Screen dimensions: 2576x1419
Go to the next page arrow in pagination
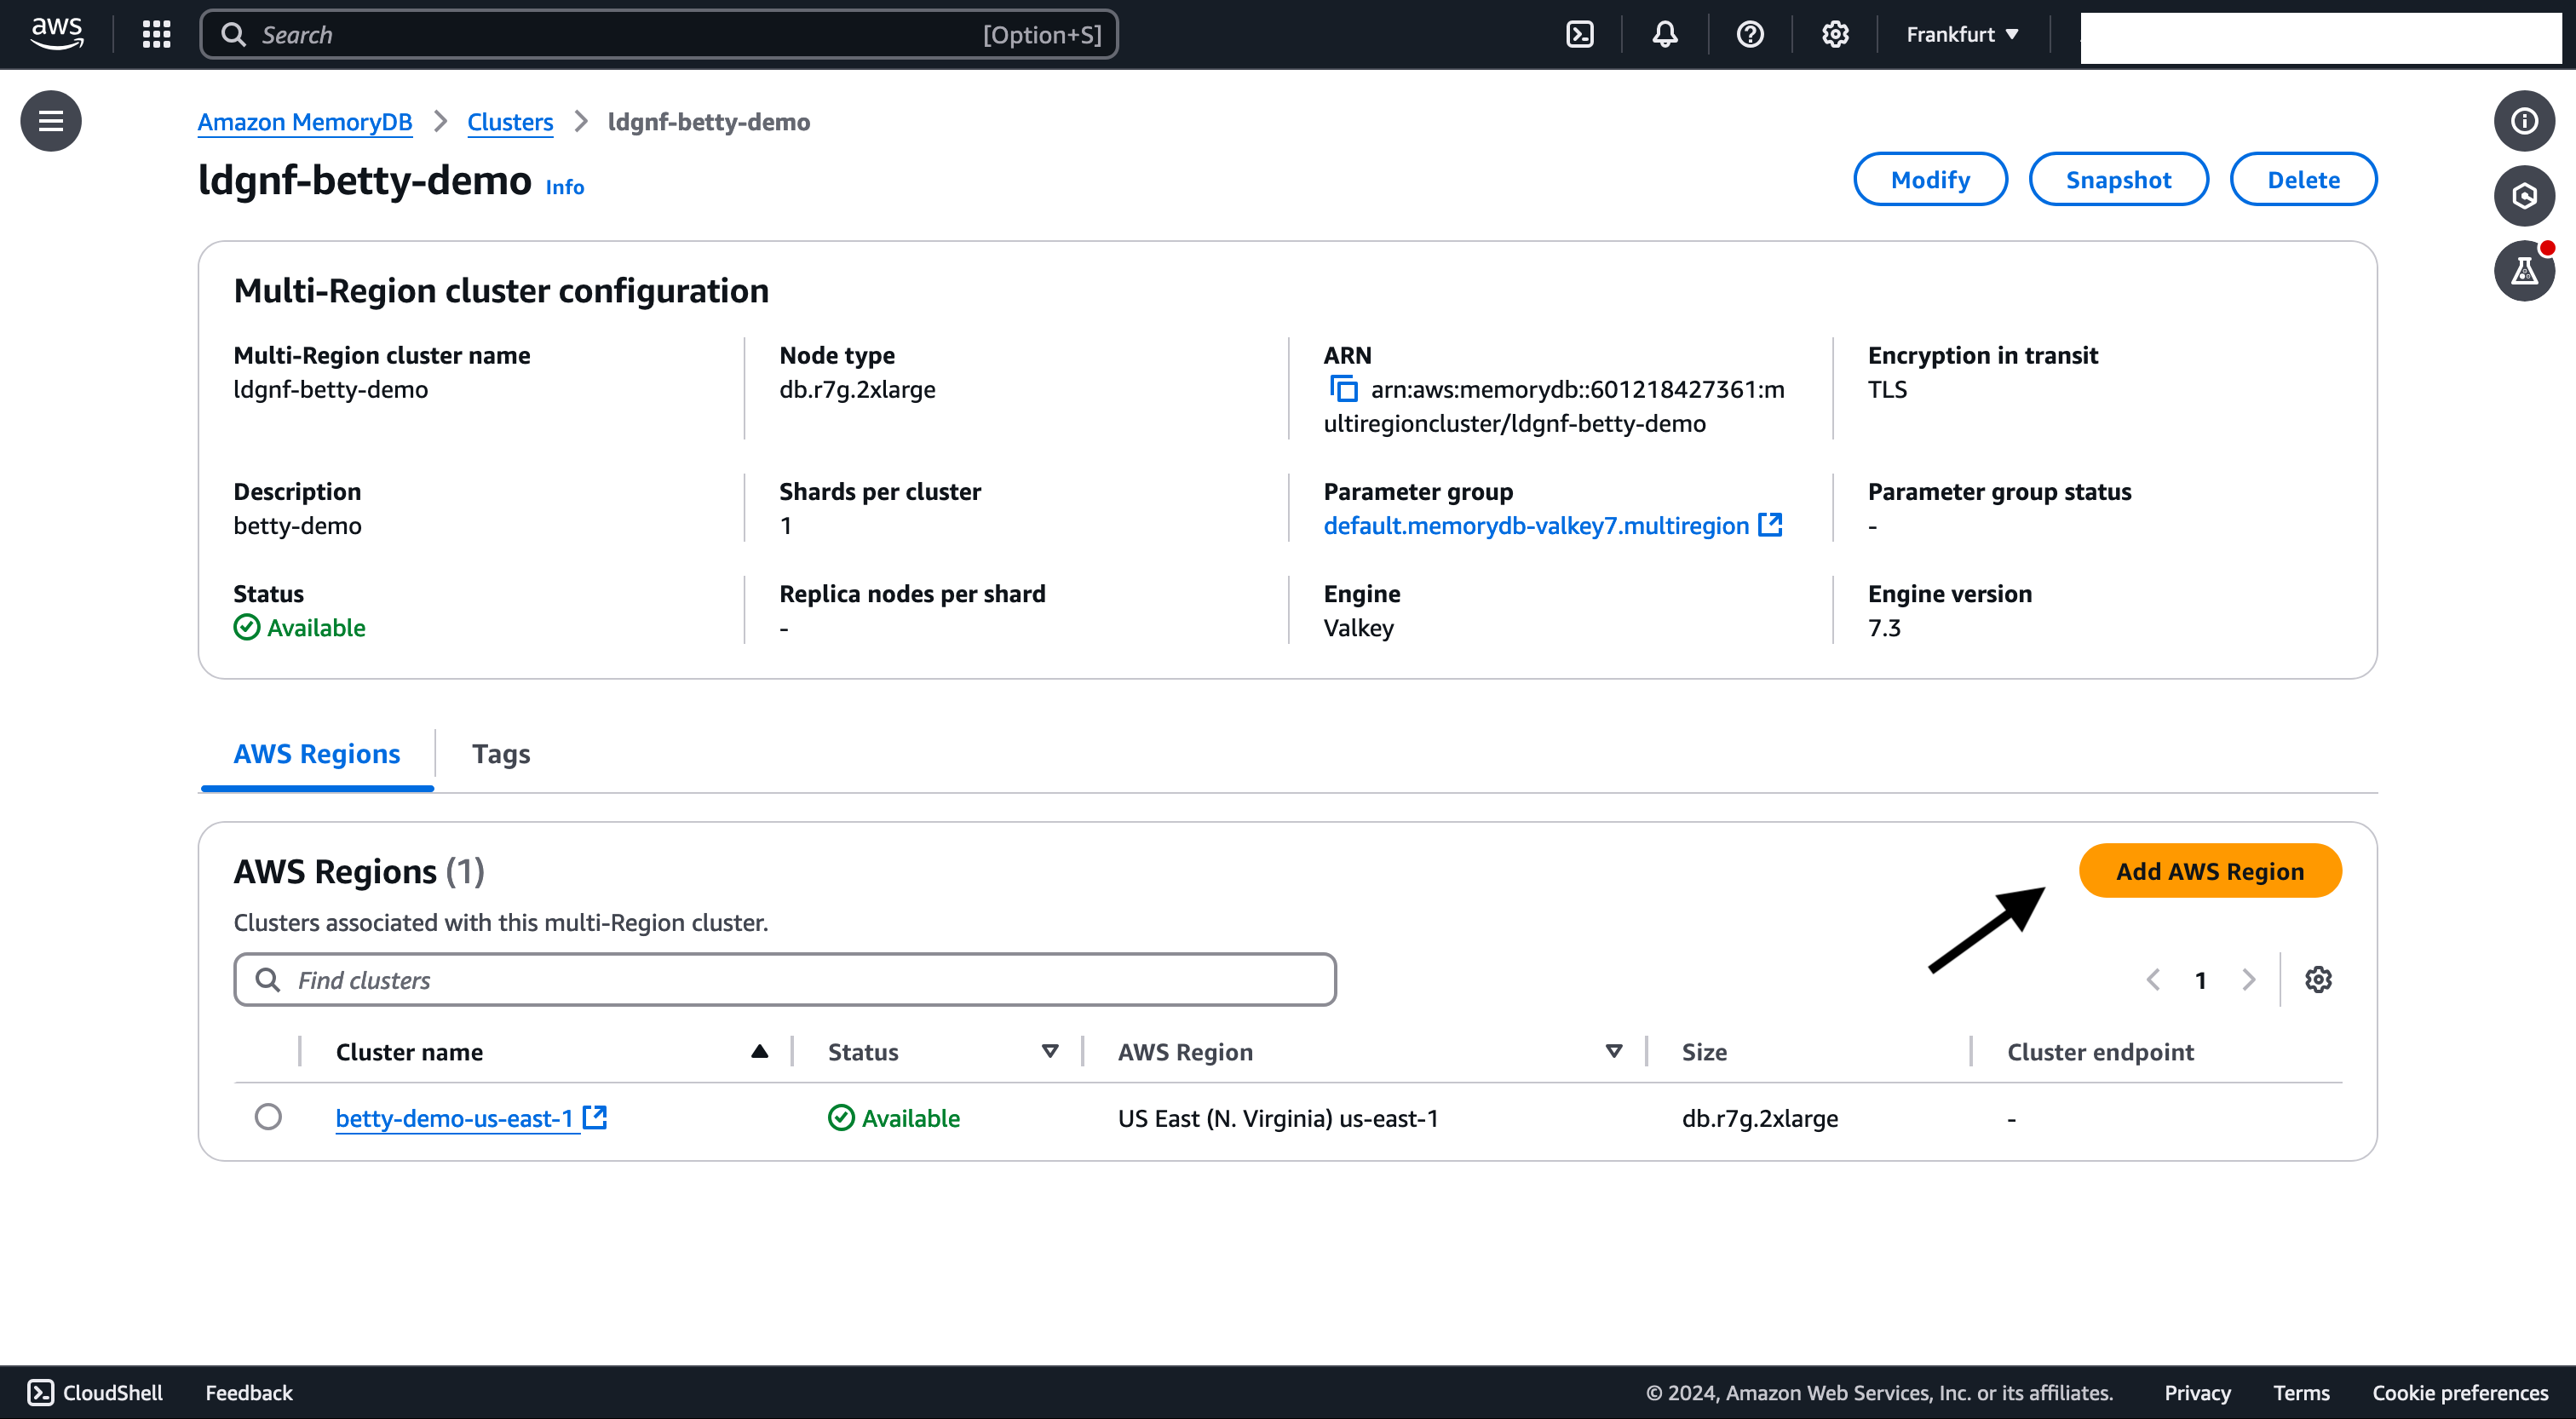click(x=2248, y=979)
